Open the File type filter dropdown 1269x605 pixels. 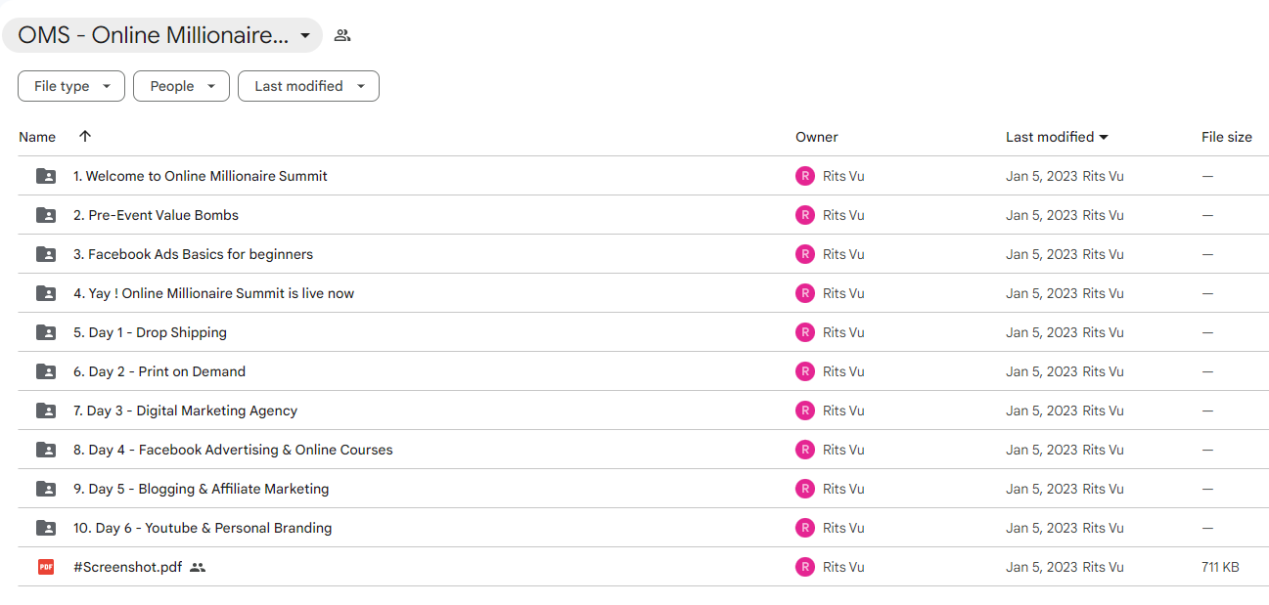71,86
